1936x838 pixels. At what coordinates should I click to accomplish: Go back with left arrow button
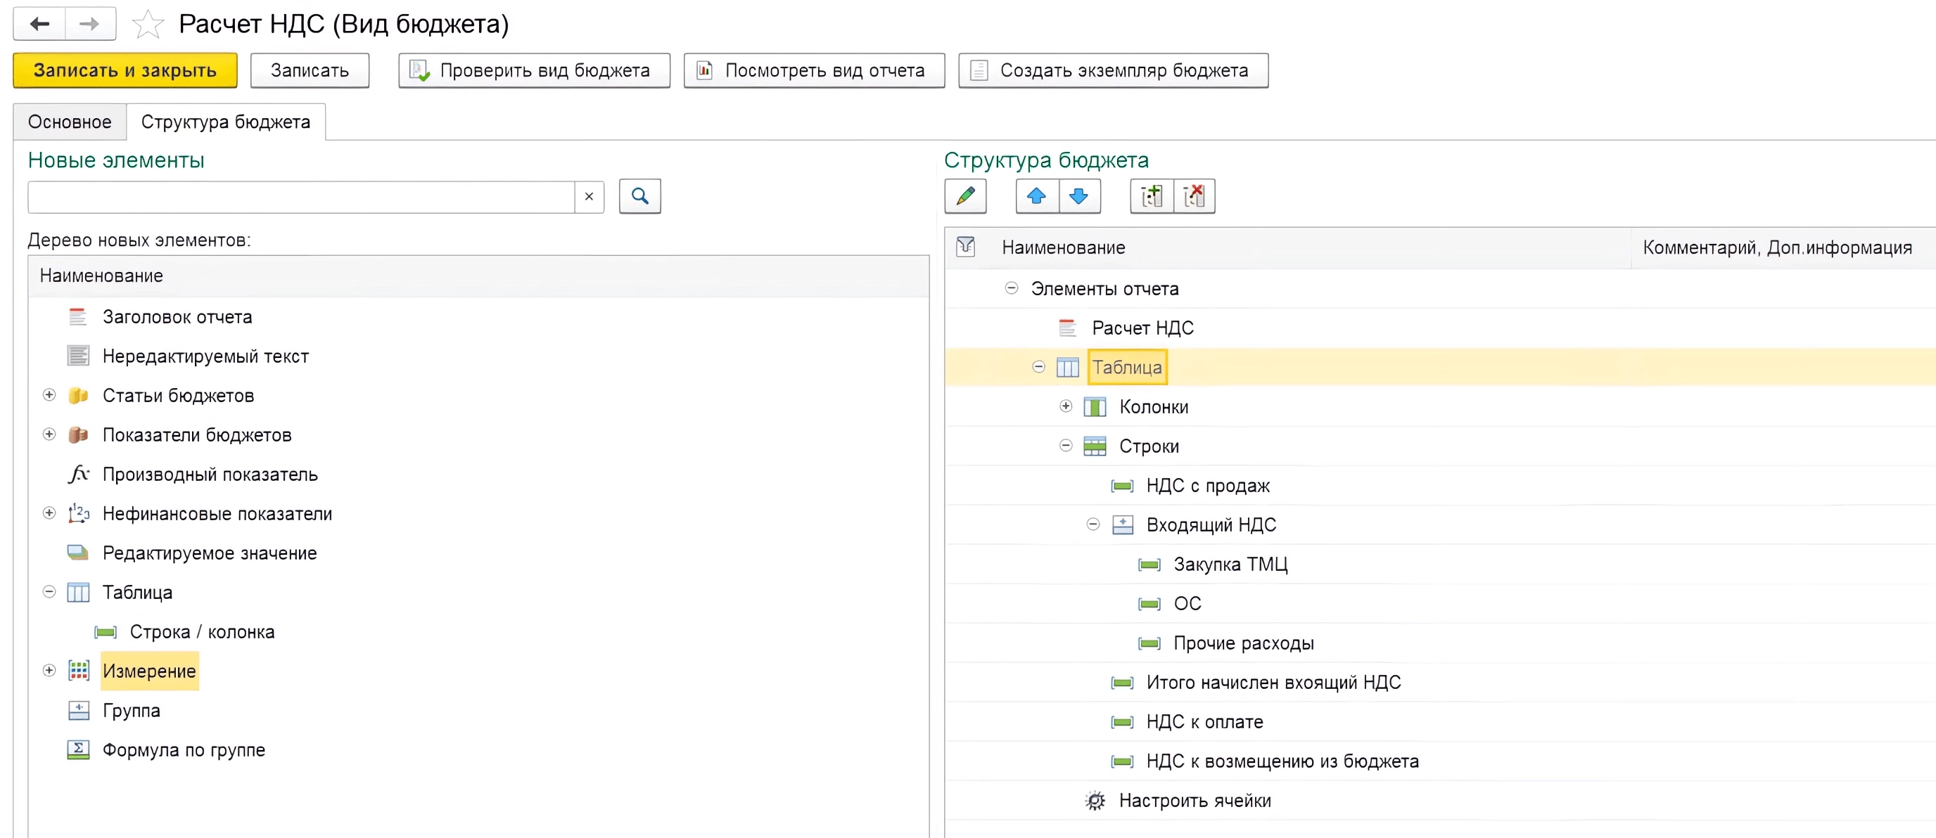click(39, 24)
